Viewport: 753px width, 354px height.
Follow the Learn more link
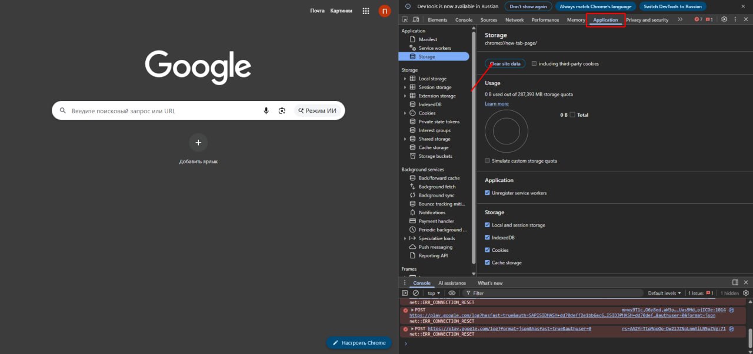pos(497,104)
